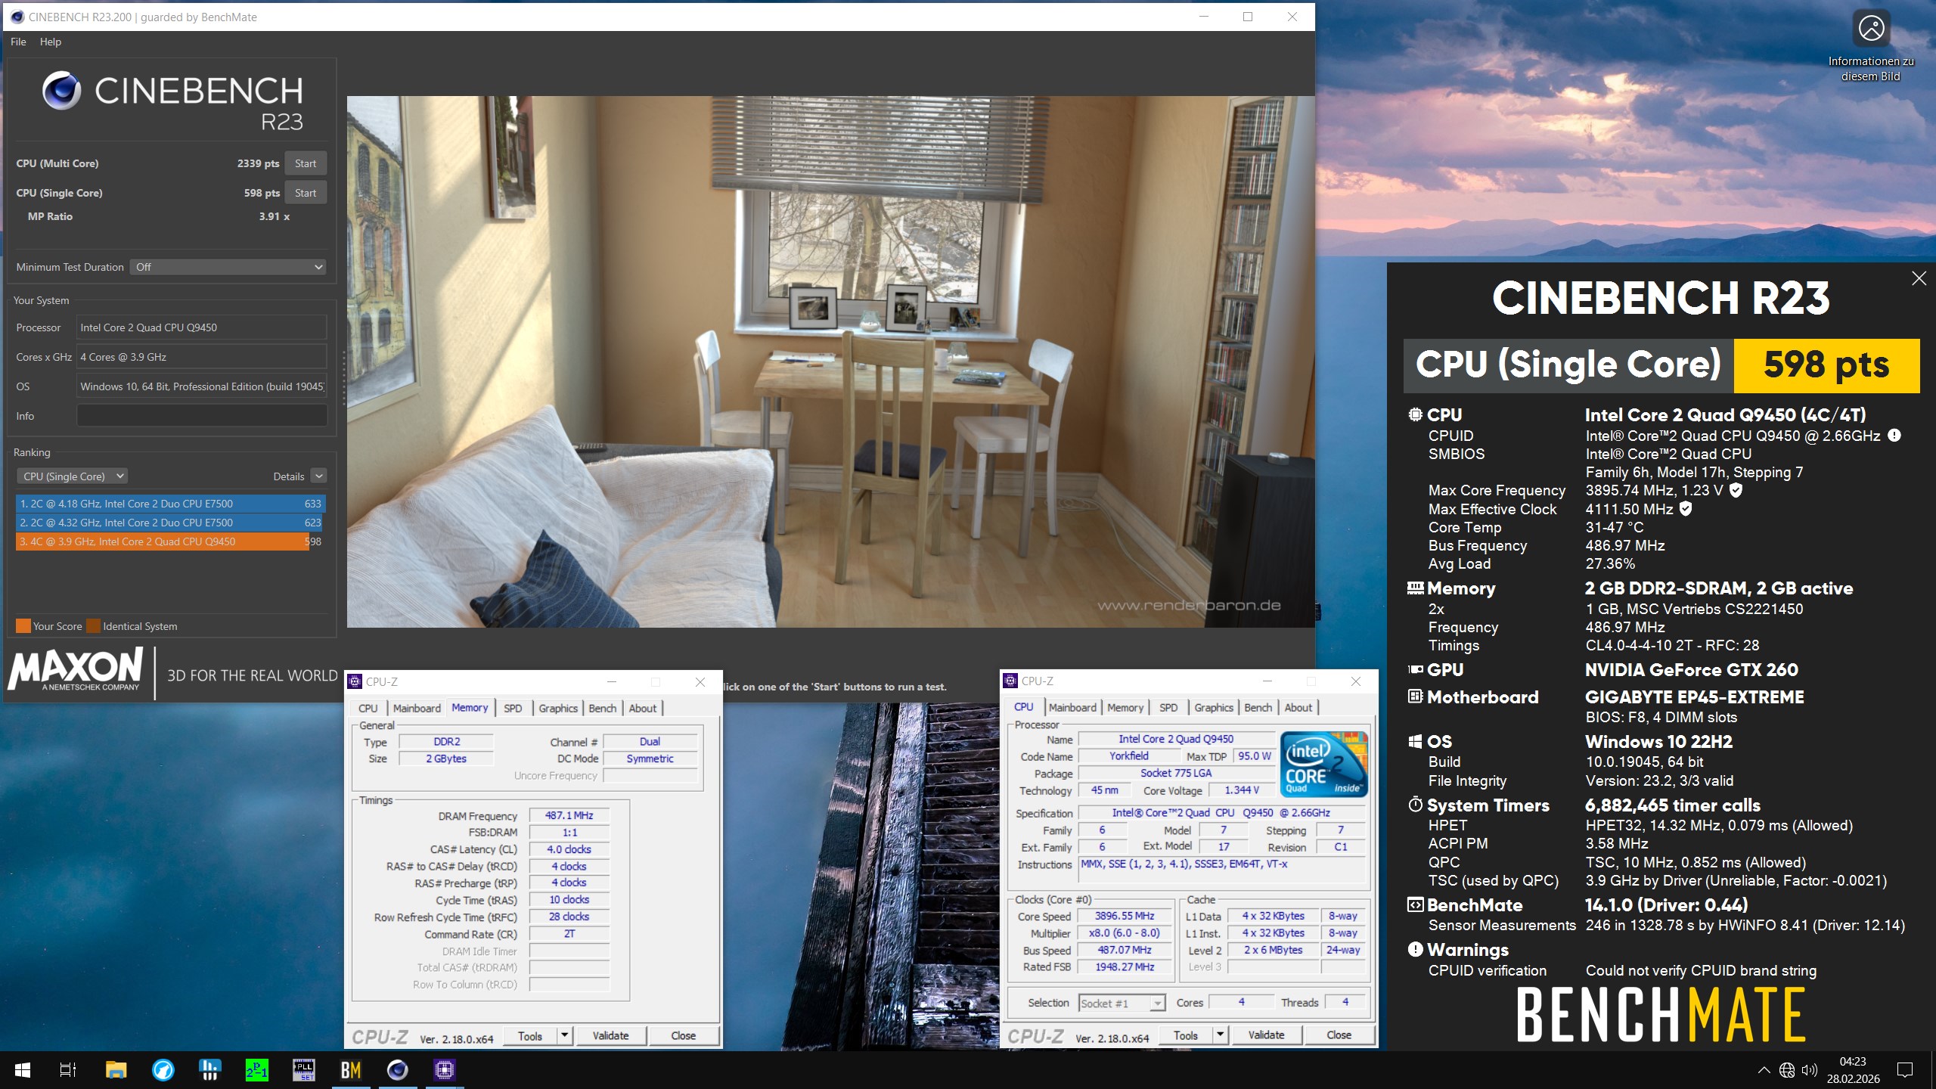Start the CPU (Multi Core) test
The height and width of the screenshot is (1089, 1936).
coord(306,163)
